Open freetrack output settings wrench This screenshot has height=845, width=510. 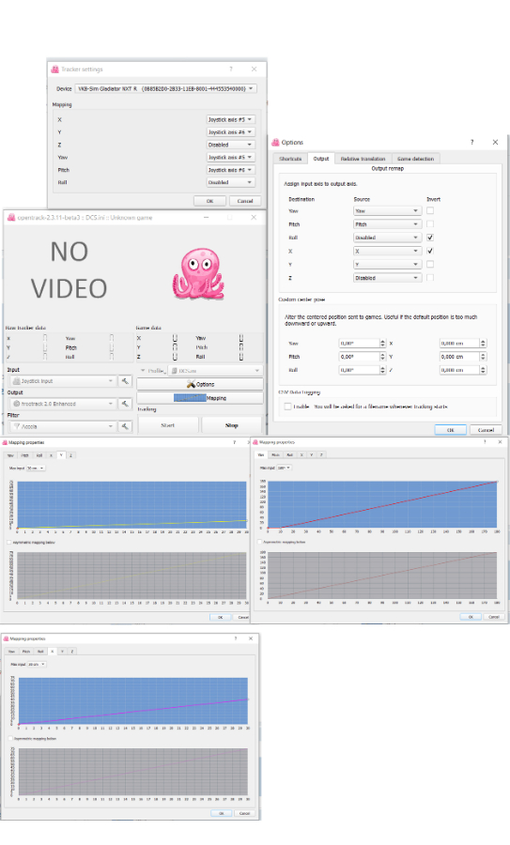click(125, 404)
